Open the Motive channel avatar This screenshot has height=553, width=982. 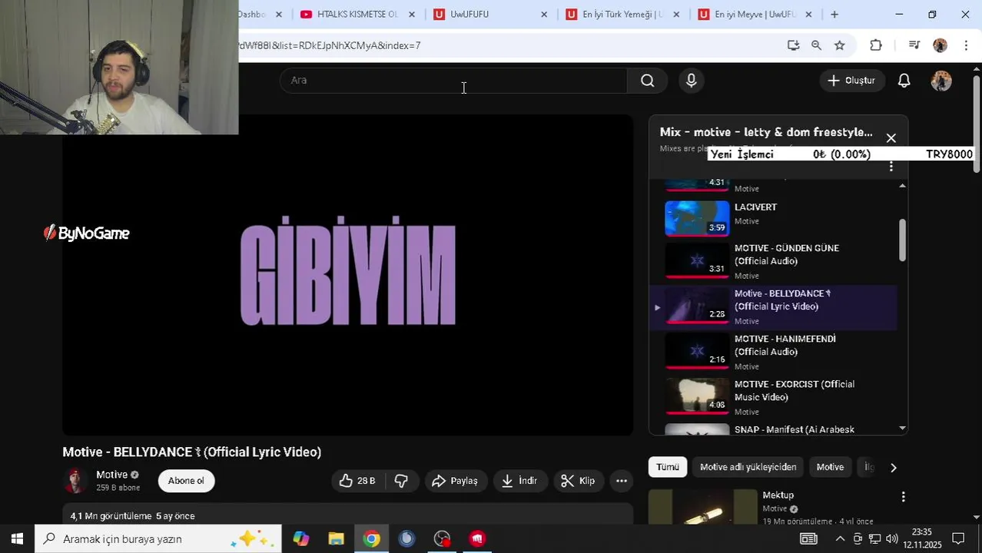tap(75, 481)
